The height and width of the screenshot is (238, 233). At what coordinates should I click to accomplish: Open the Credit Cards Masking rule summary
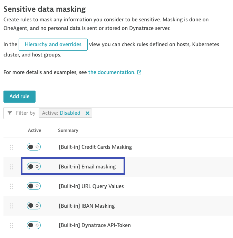(x=95, y=147)
